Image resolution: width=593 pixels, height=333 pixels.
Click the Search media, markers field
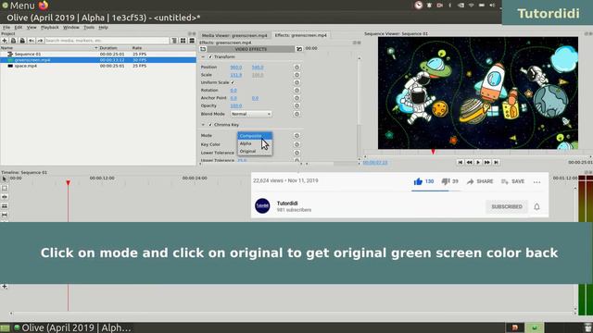pyautogui.click(x=107, y=41)
